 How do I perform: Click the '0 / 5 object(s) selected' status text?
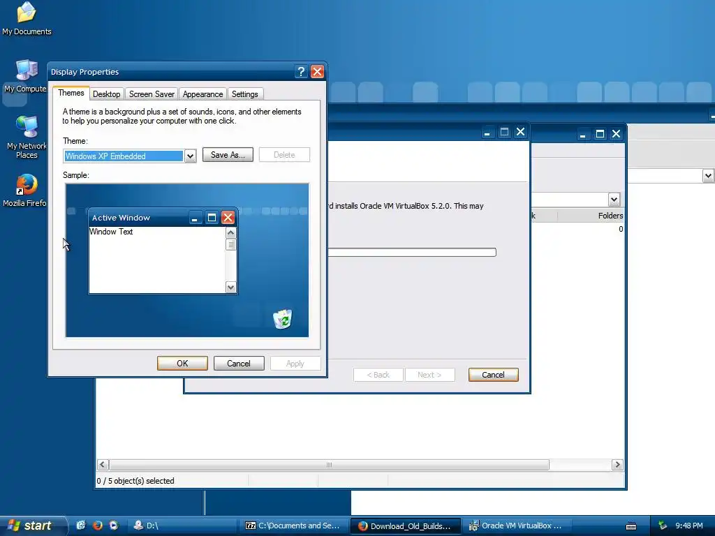point(135,481)
